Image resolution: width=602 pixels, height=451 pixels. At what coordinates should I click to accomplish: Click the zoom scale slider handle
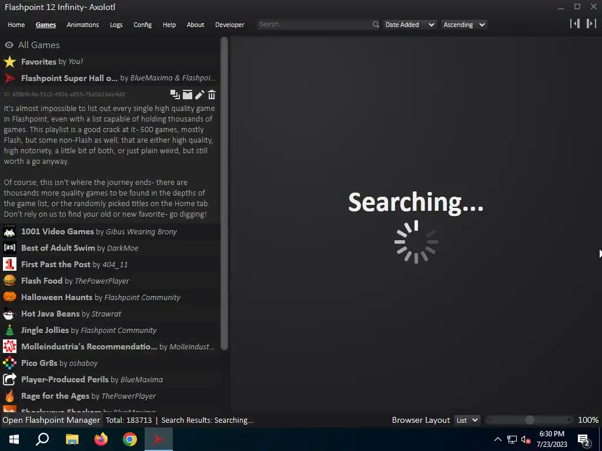click(530, 420)
